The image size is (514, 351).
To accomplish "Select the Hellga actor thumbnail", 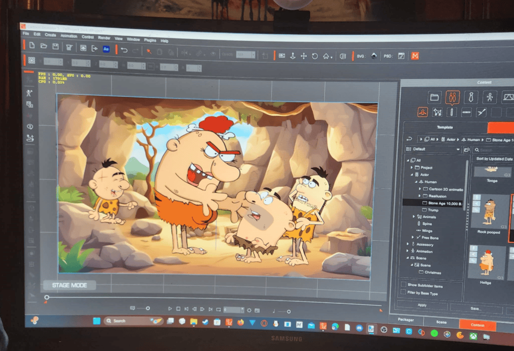I will [486, 263].
